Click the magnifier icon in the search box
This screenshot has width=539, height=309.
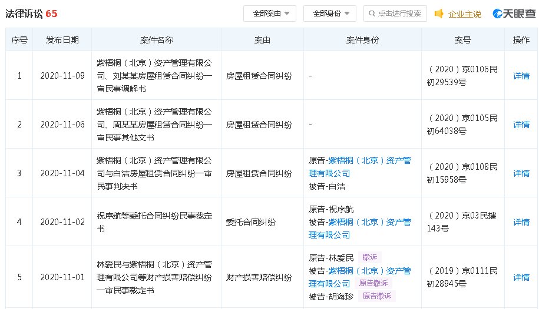[372, 14]
